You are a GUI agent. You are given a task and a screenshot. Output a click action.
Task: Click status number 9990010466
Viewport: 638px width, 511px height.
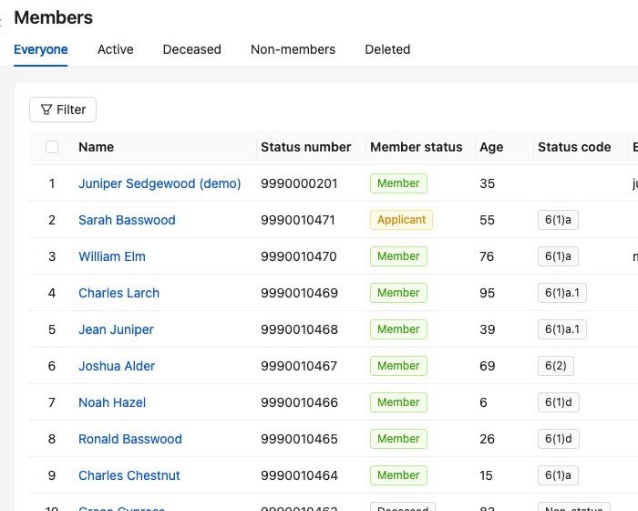click(x=300, y=402)
